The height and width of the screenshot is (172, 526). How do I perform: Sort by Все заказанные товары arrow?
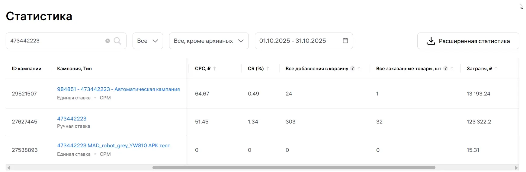[x=452, y=69]
